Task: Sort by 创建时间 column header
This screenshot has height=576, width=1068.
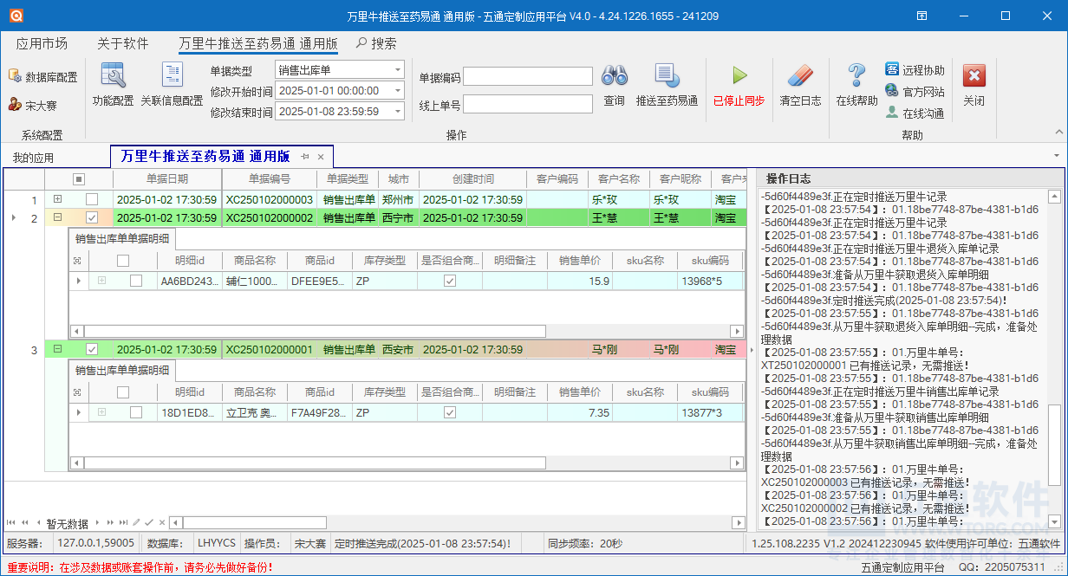Action: (x=473, y=179)
